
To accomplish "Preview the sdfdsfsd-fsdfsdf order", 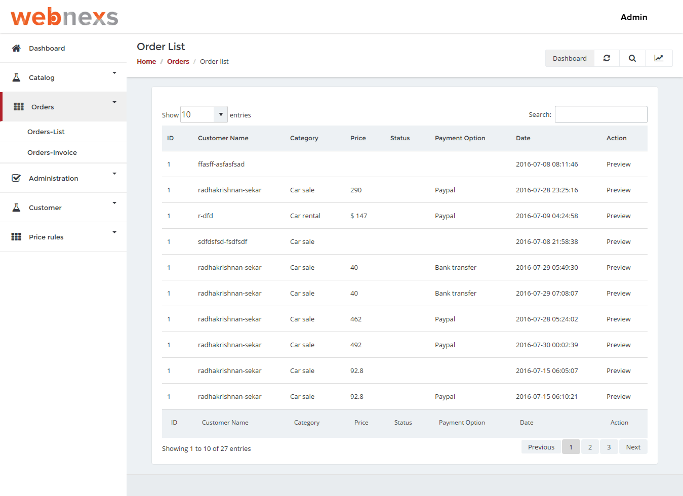I will (619, 241).
